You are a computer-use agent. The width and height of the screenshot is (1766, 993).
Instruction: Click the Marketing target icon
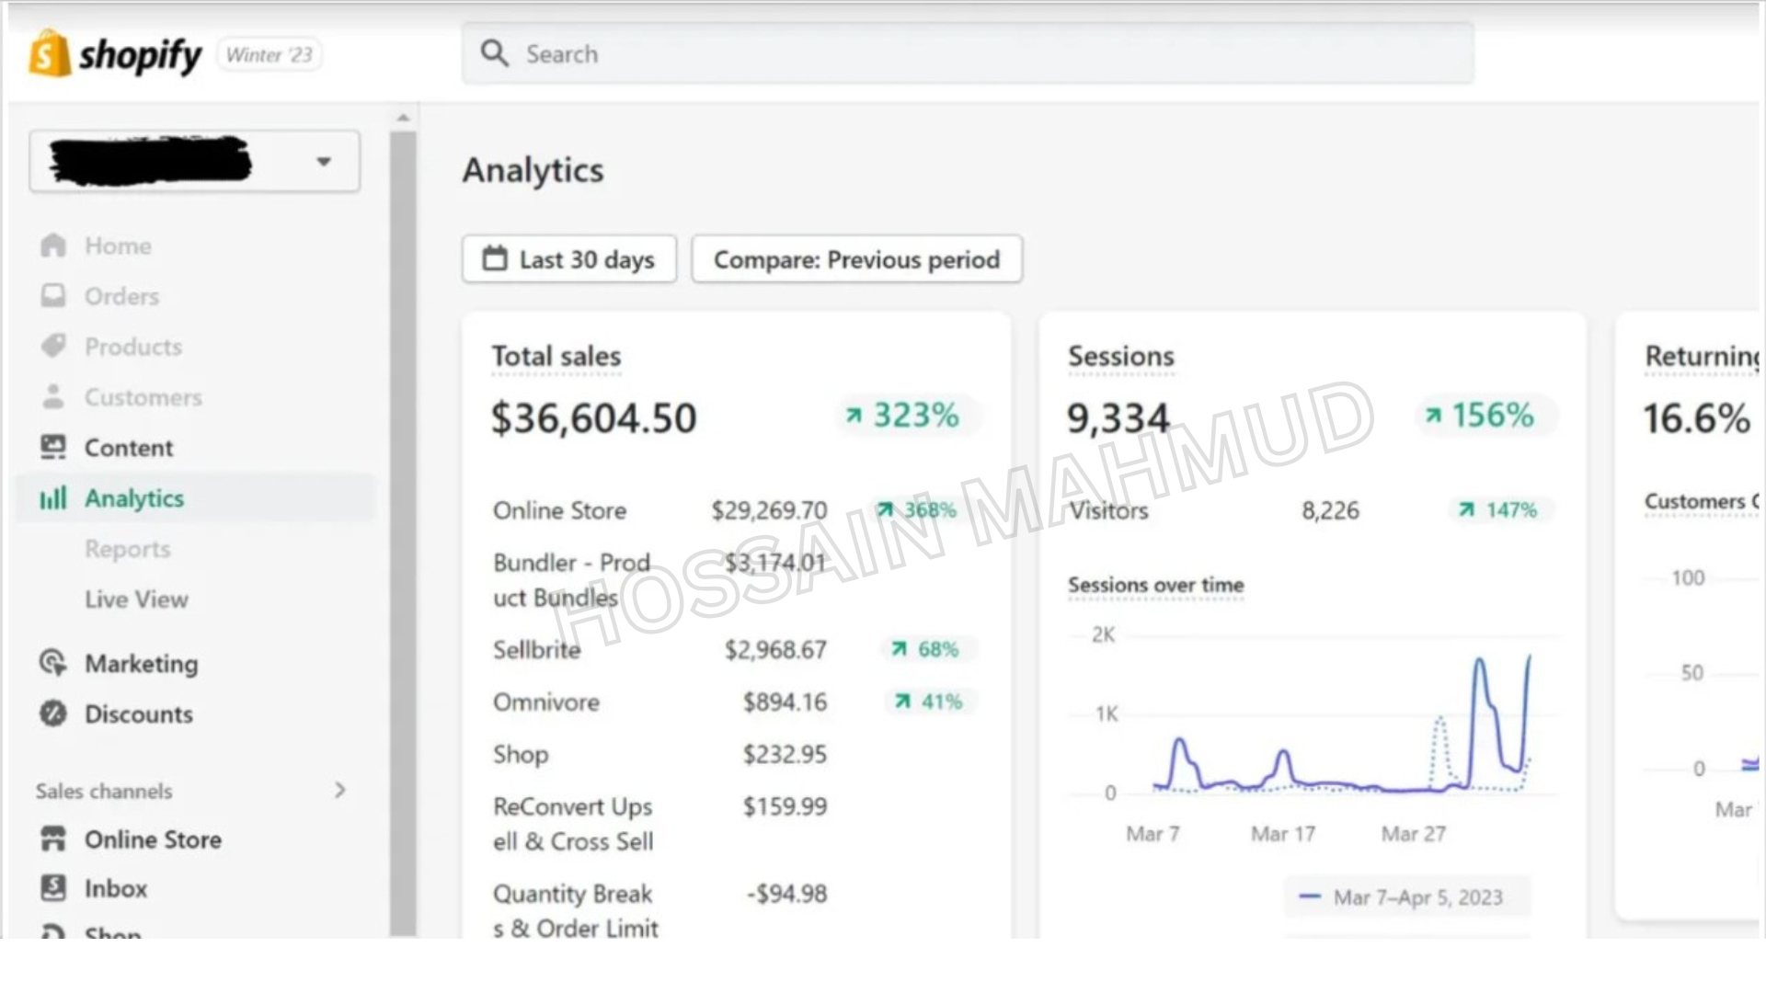click(53, 663)
